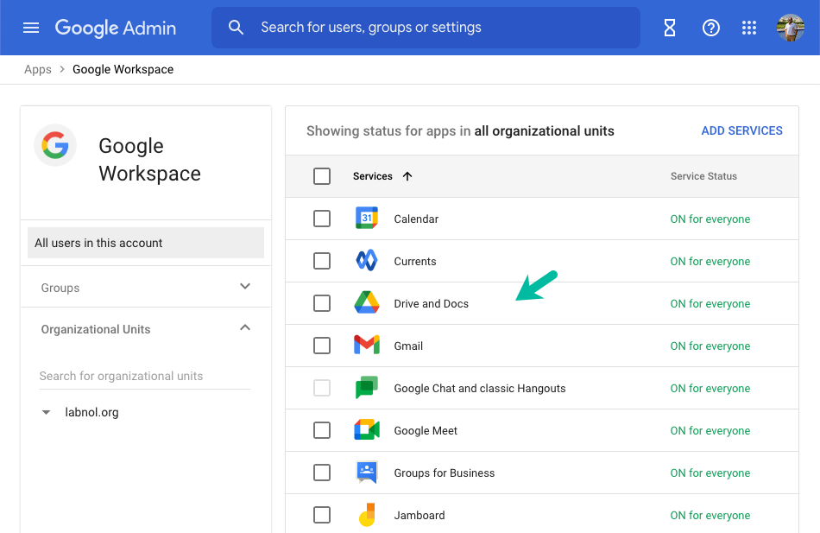The height and width of the screenshot is (533, 820).
Task: Open the Jamboard service
Action: [419, 515]
